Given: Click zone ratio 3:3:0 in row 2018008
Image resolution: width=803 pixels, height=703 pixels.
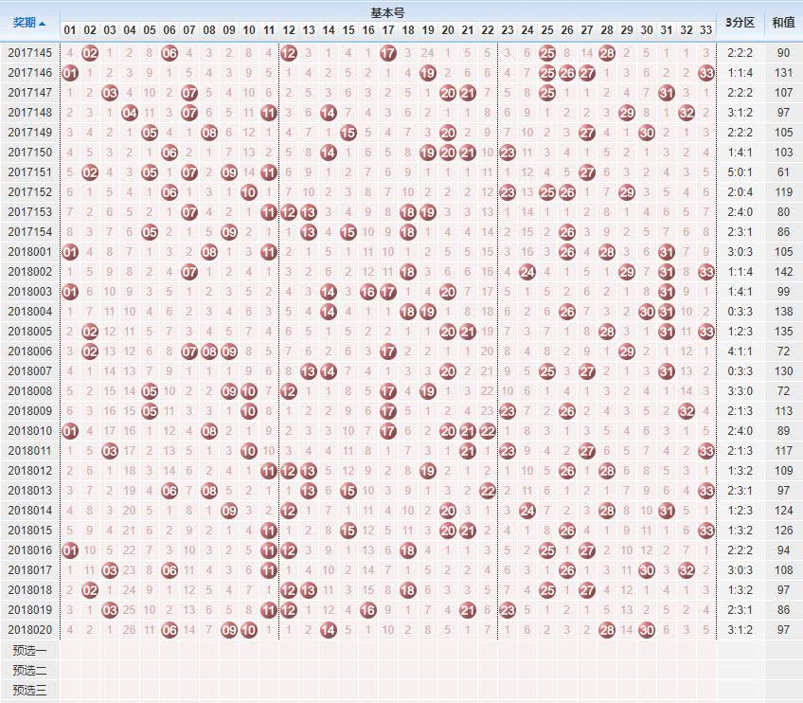Looking at the screenshot, I should [740, 391].
